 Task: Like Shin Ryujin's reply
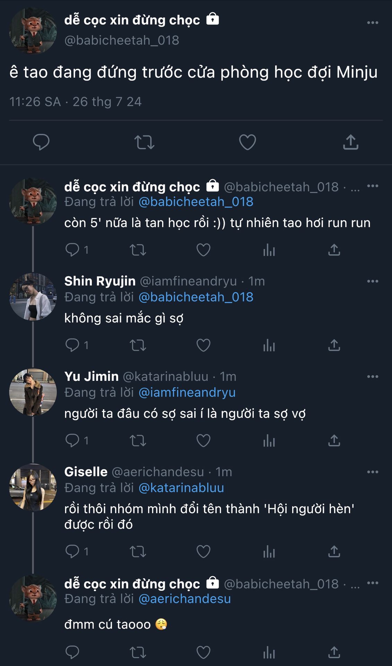click(203, 345)
